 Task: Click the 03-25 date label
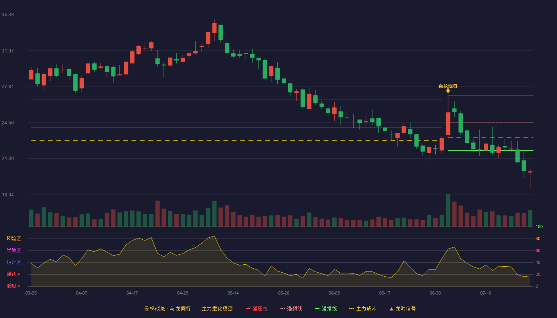coord(31,293)
